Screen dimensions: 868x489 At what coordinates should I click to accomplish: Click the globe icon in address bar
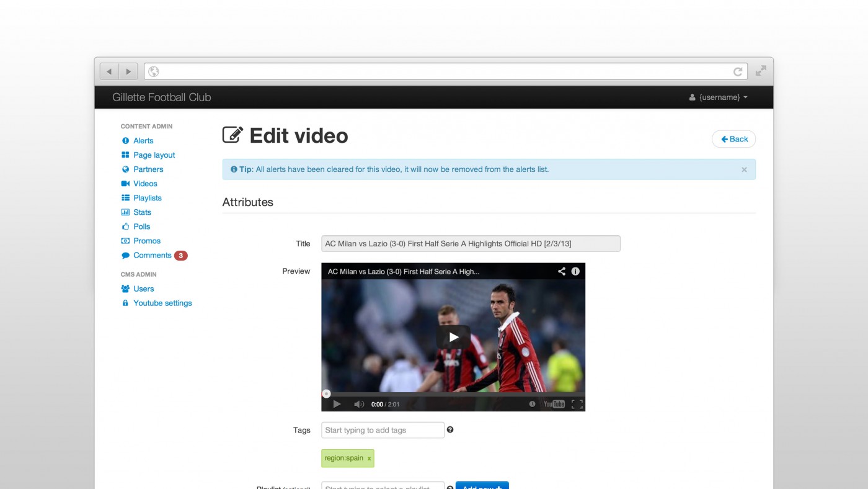coord(154,71)
